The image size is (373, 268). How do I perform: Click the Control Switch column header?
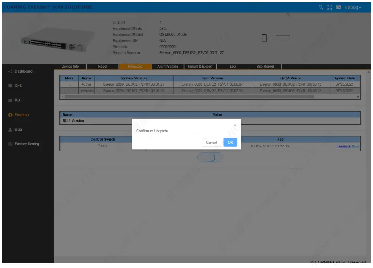[103, 140]
